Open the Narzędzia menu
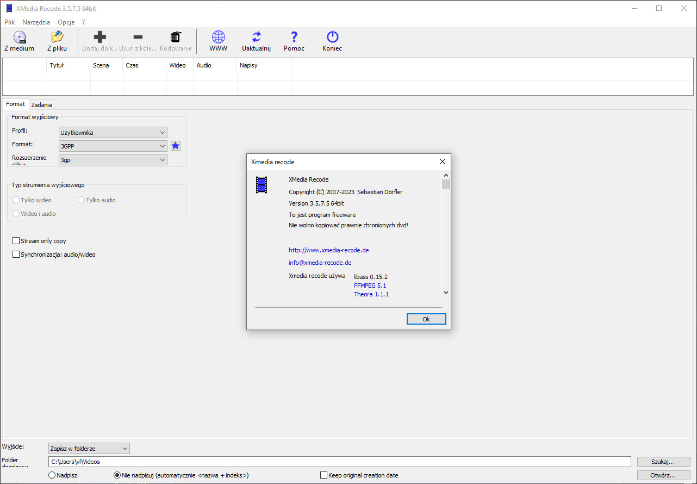This screenshot has width=697, height=484. [x=36, y=22]
